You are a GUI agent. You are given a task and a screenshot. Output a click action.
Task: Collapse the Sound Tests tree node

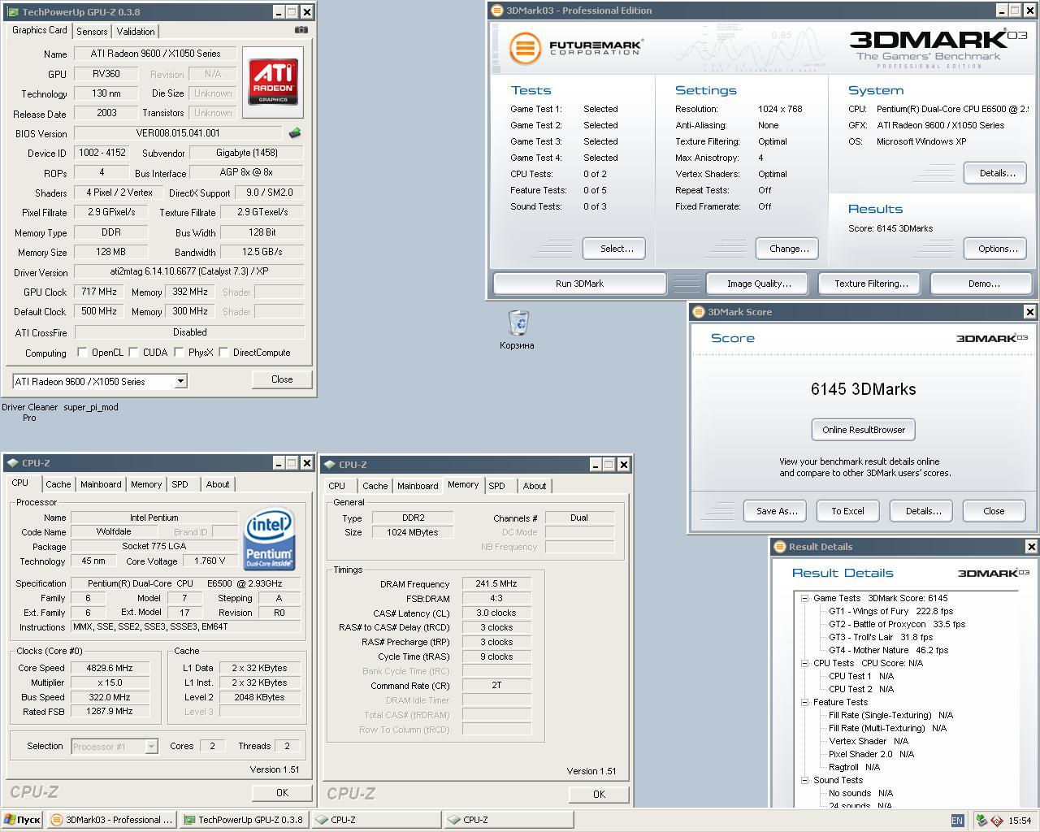[x=804, y=780]
